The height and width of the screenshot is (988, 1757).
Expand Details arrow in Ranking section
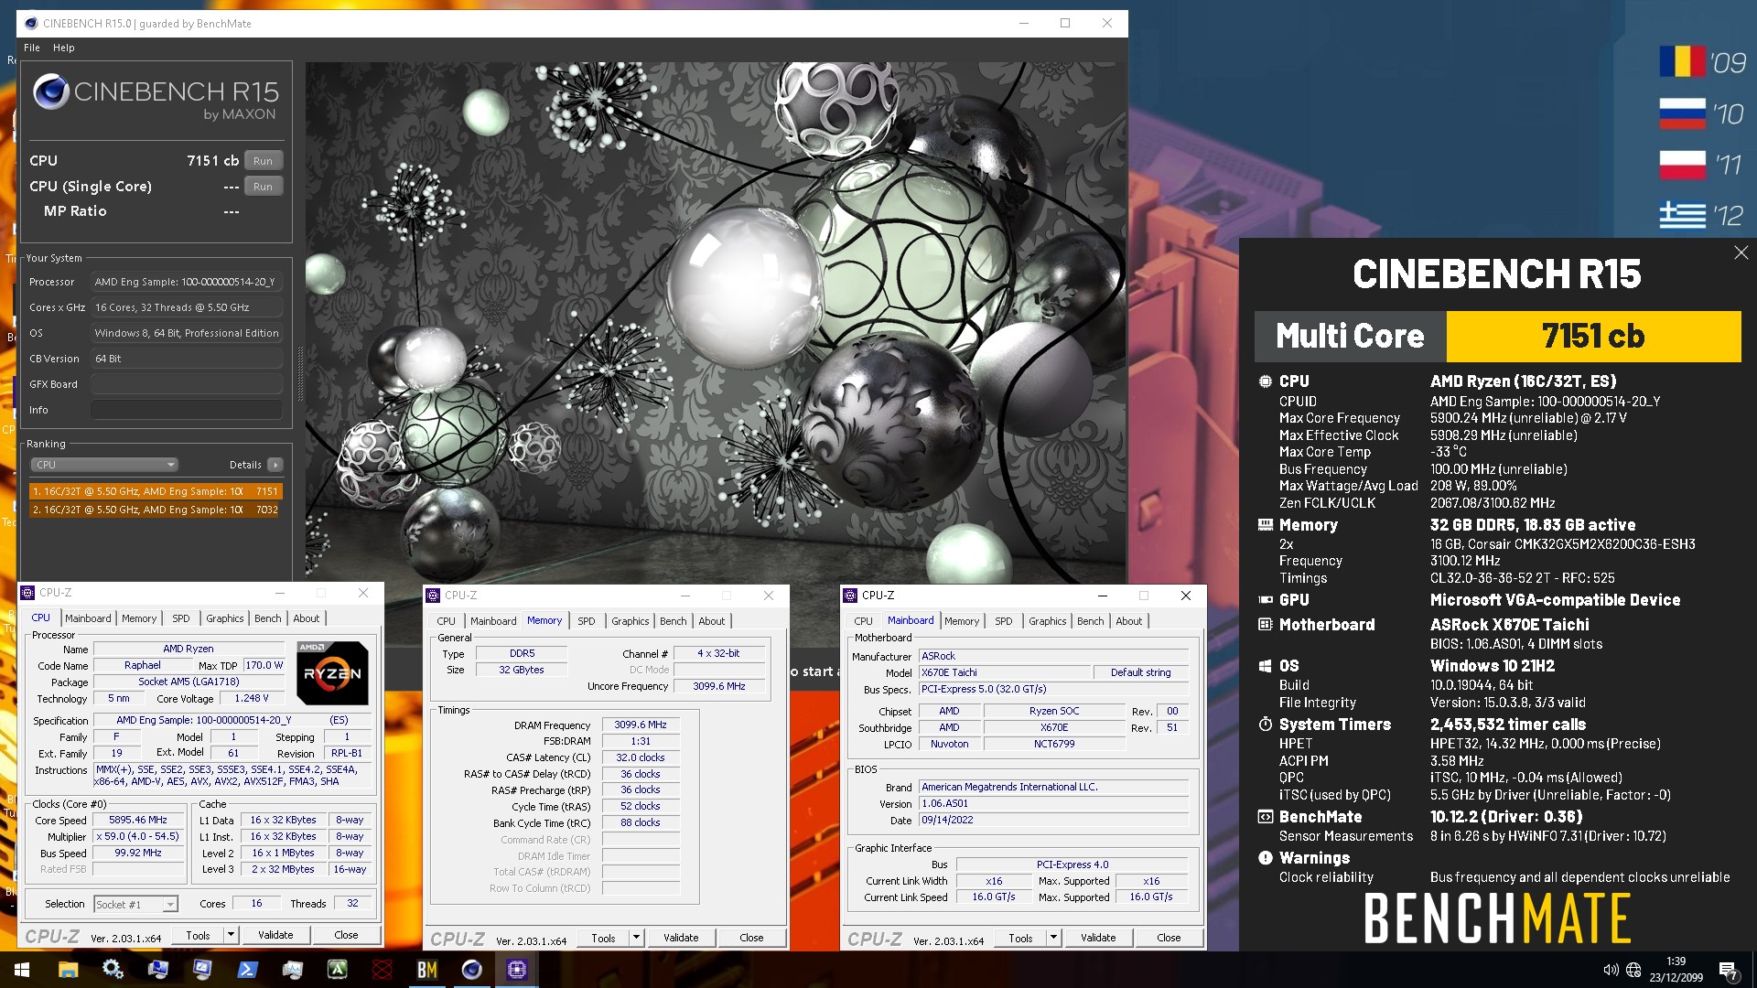point(275,465)
